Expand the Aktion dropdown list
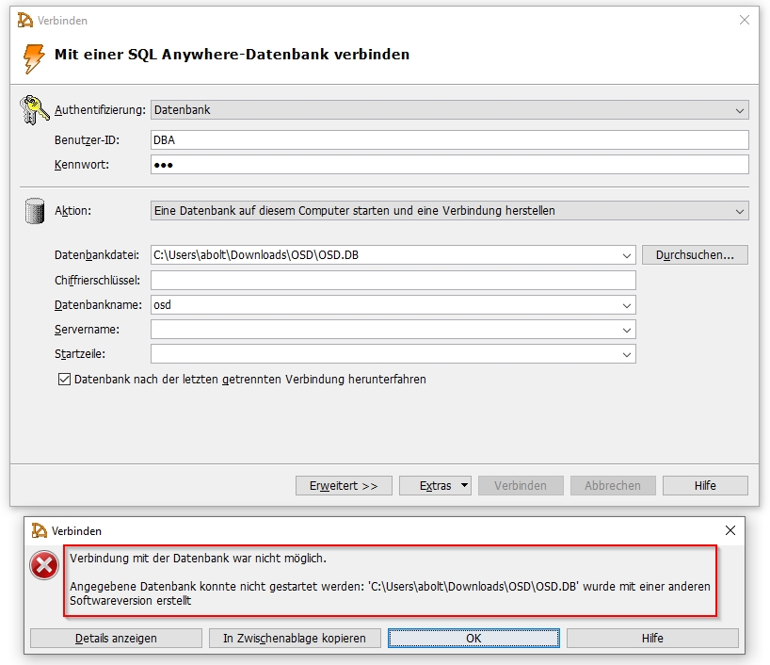Image resolution: width=770 pixels, height=665 pixels. [739, 212]
